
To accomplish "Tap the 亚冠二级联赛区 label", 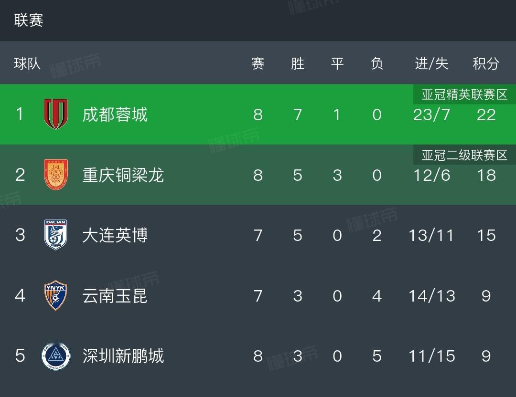I will (464, 155).
